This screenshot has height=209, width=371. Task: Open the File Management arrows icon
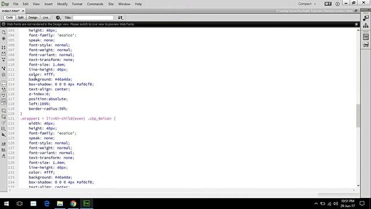click(x=121, y=17)
